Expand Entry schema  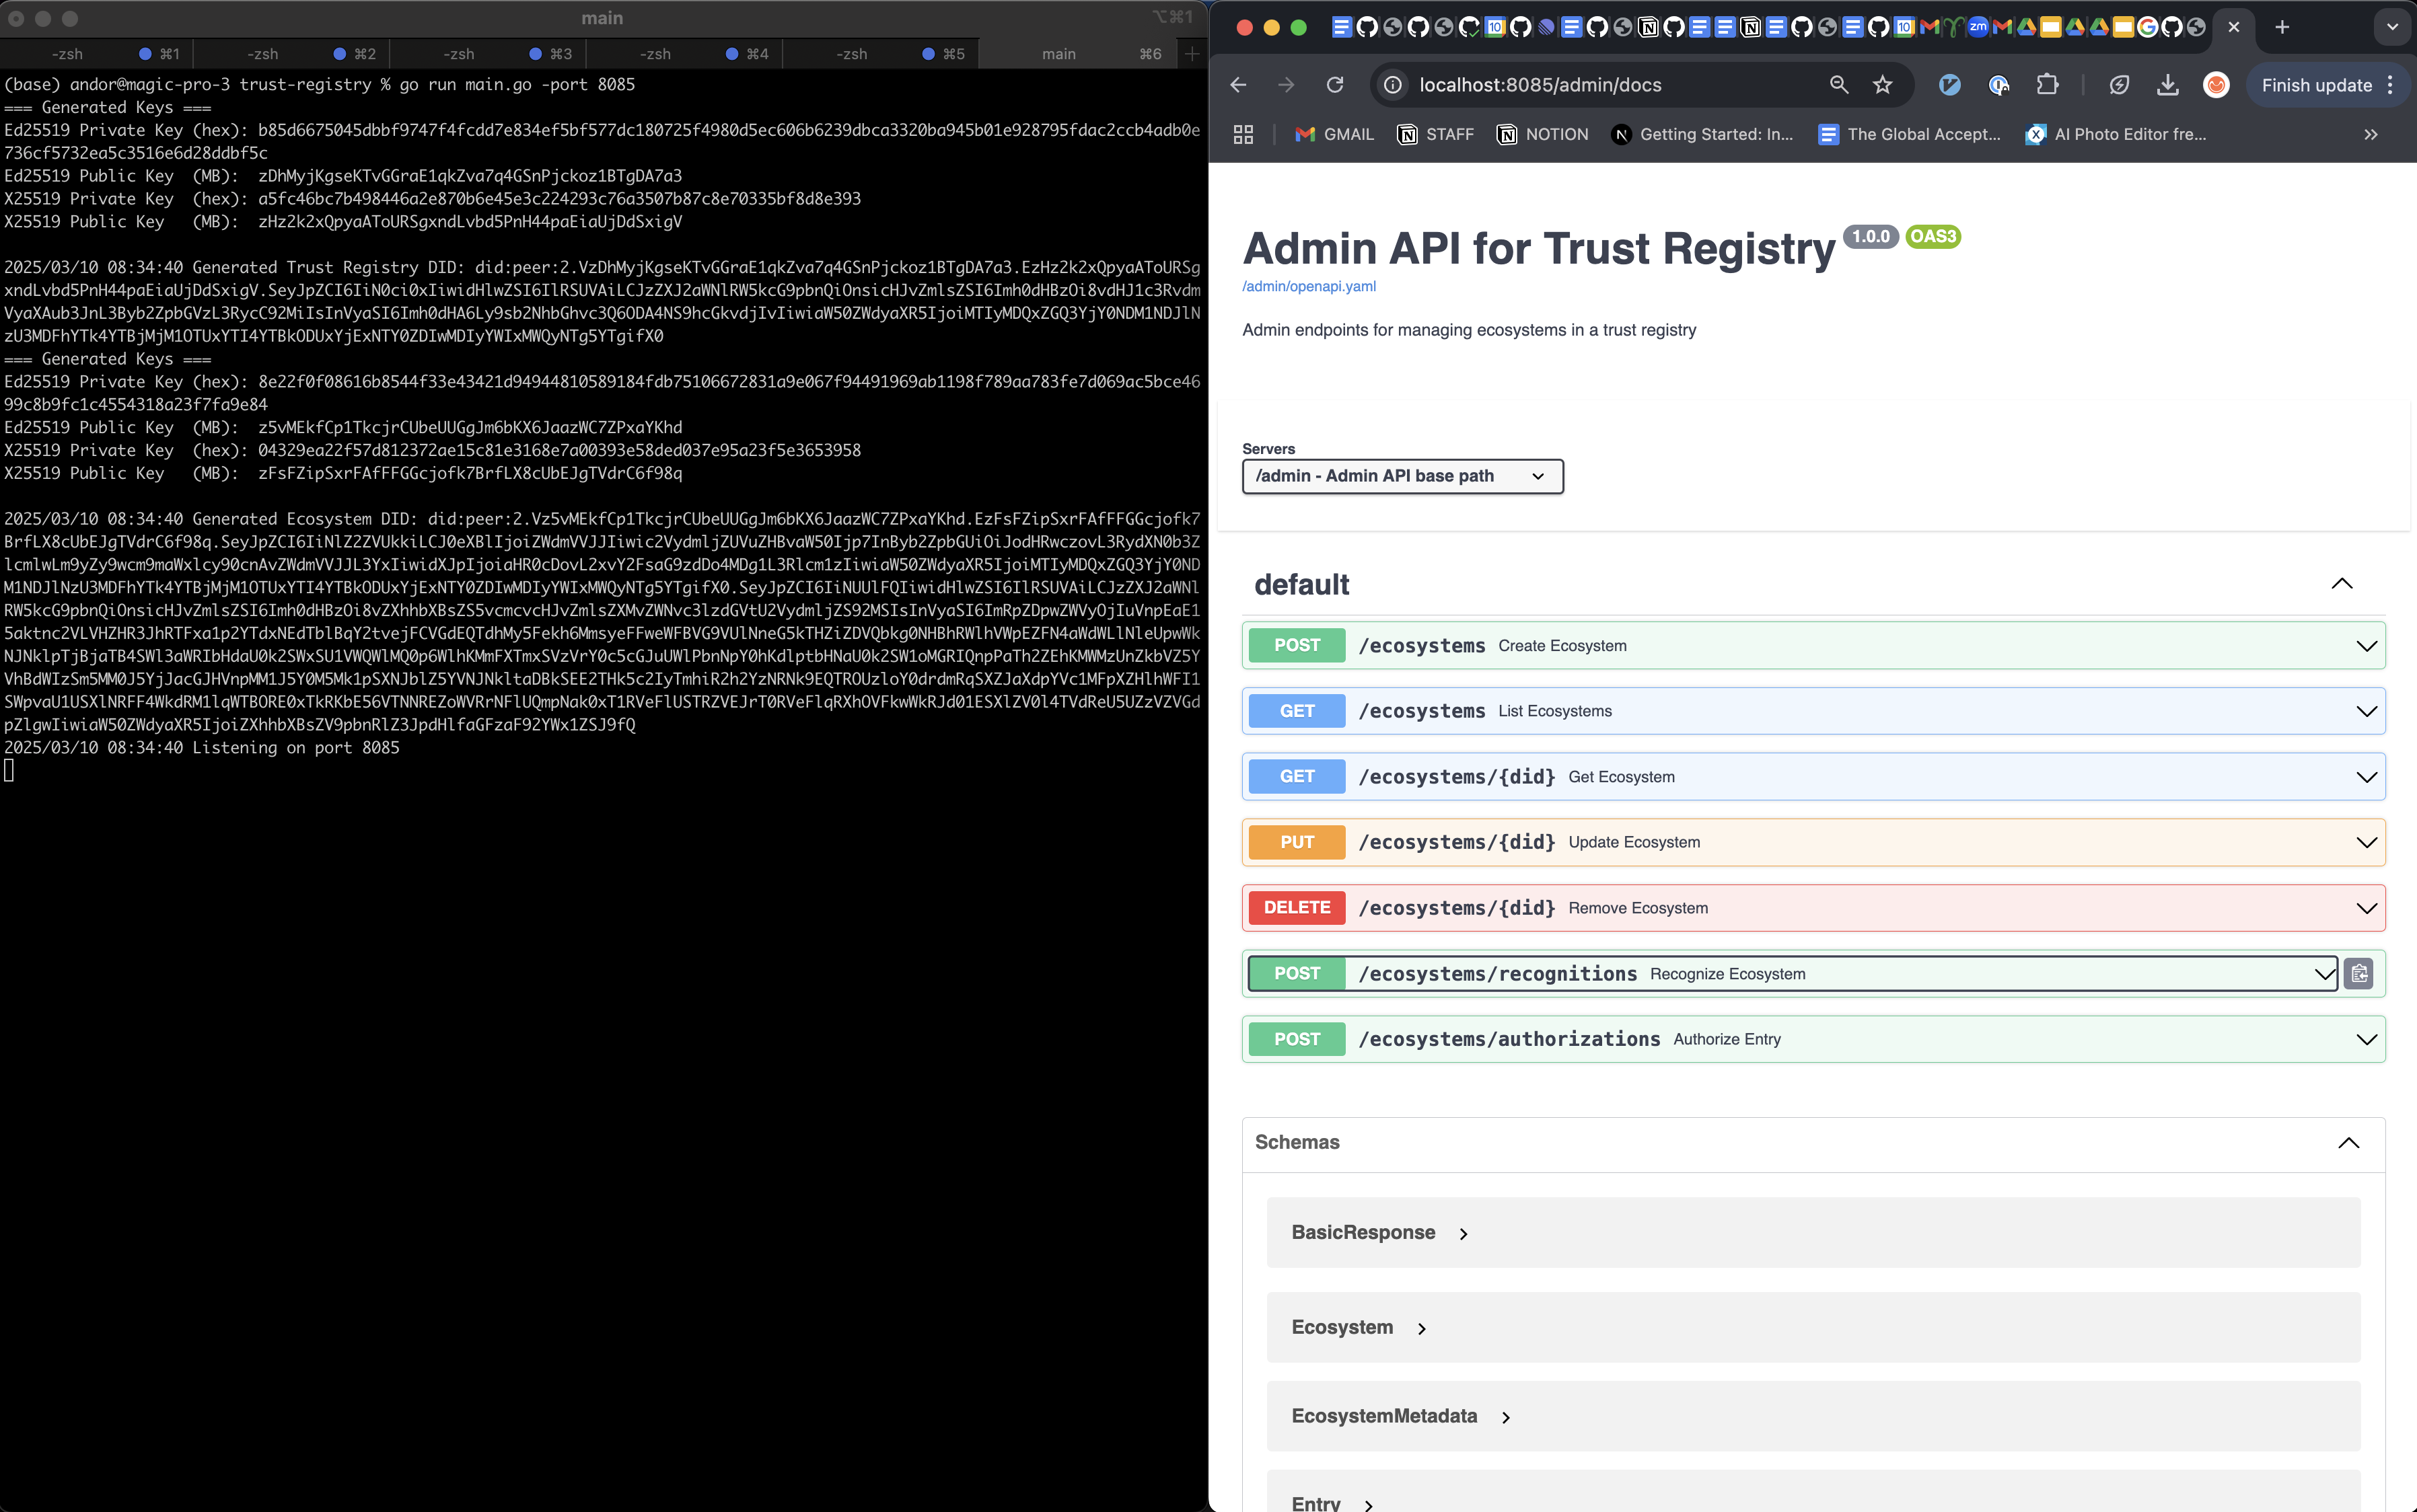coord(1332,1503)
